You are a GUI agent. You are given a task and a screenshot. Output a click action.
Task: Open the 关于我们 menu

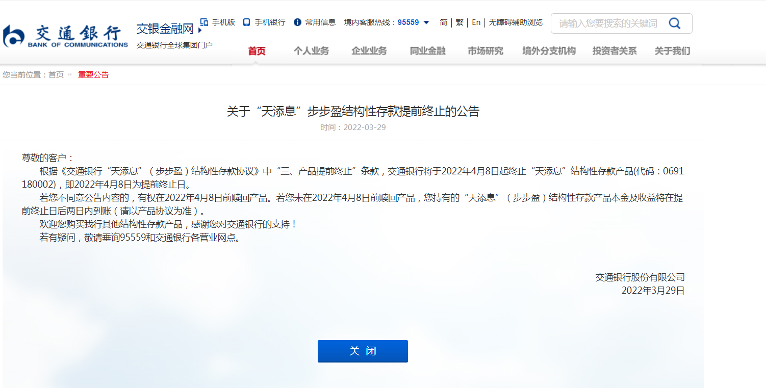(x=672, y=51)
